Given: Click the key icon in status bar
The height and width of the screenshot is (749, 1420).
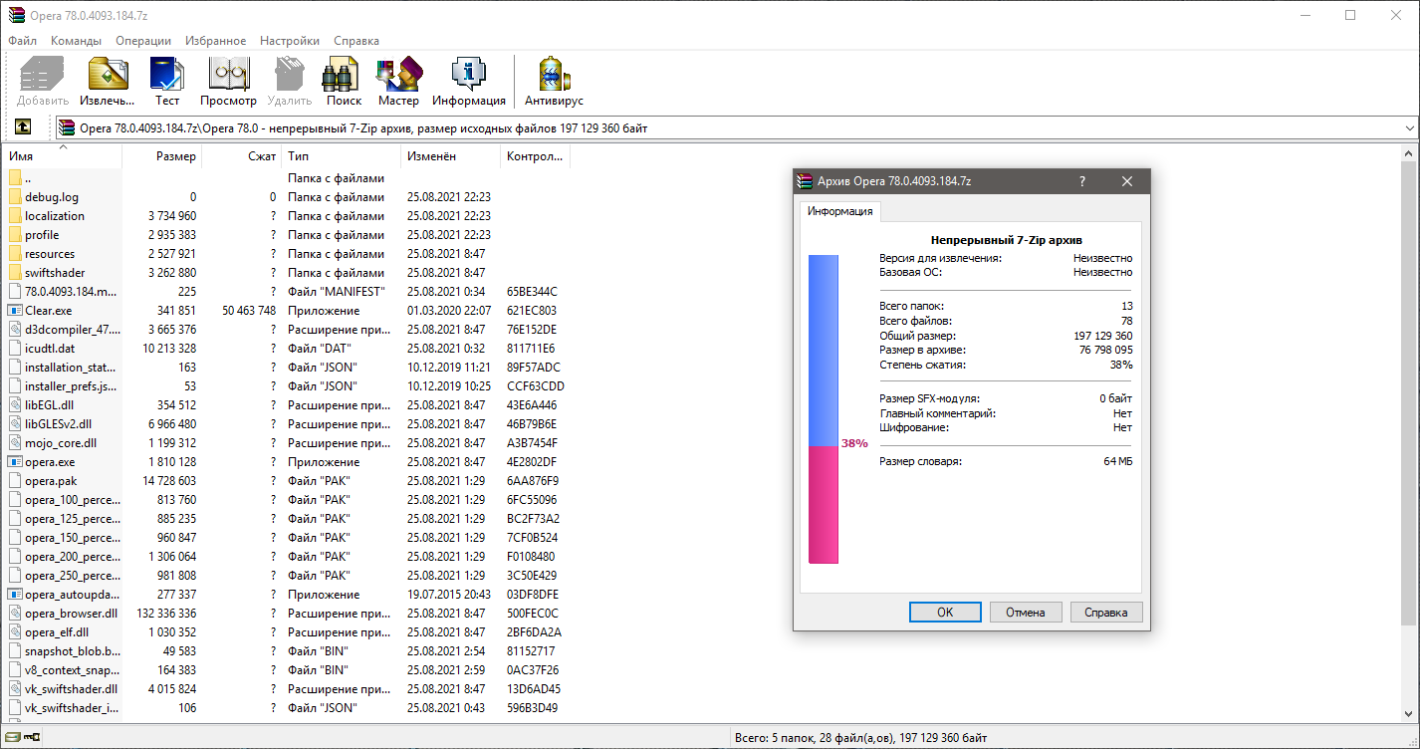Looking at the screenshot, I should click(x=32, y=737).
